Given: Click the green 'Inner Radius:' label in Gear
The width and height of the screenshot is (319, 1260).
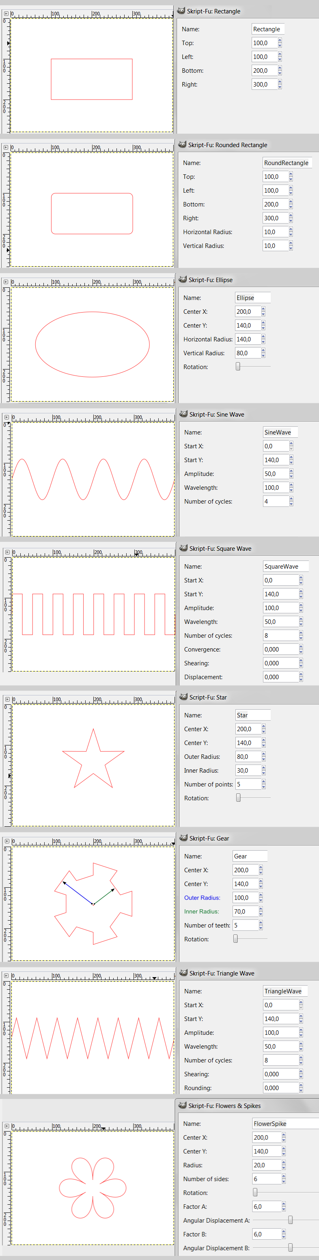Looking at the screenshot, I should click(201, 911).
